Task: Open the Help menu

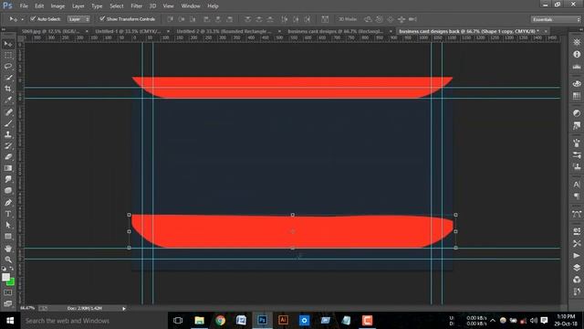Action: point(213,6)
